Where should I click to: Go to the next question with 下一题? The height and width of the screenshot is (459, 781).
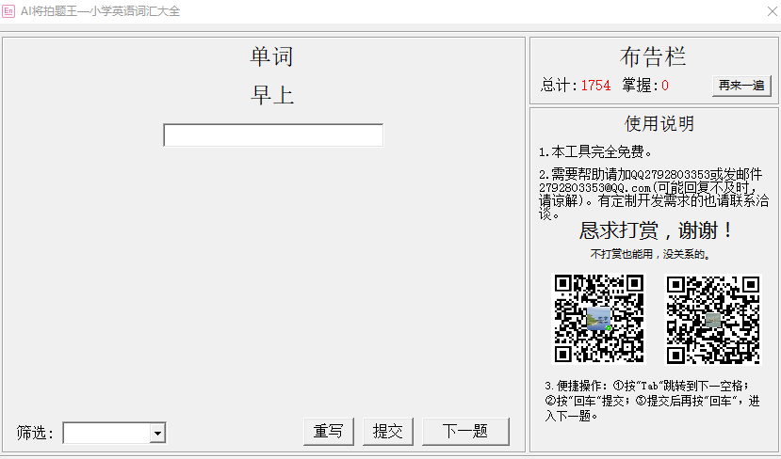(x=465, y=431)
